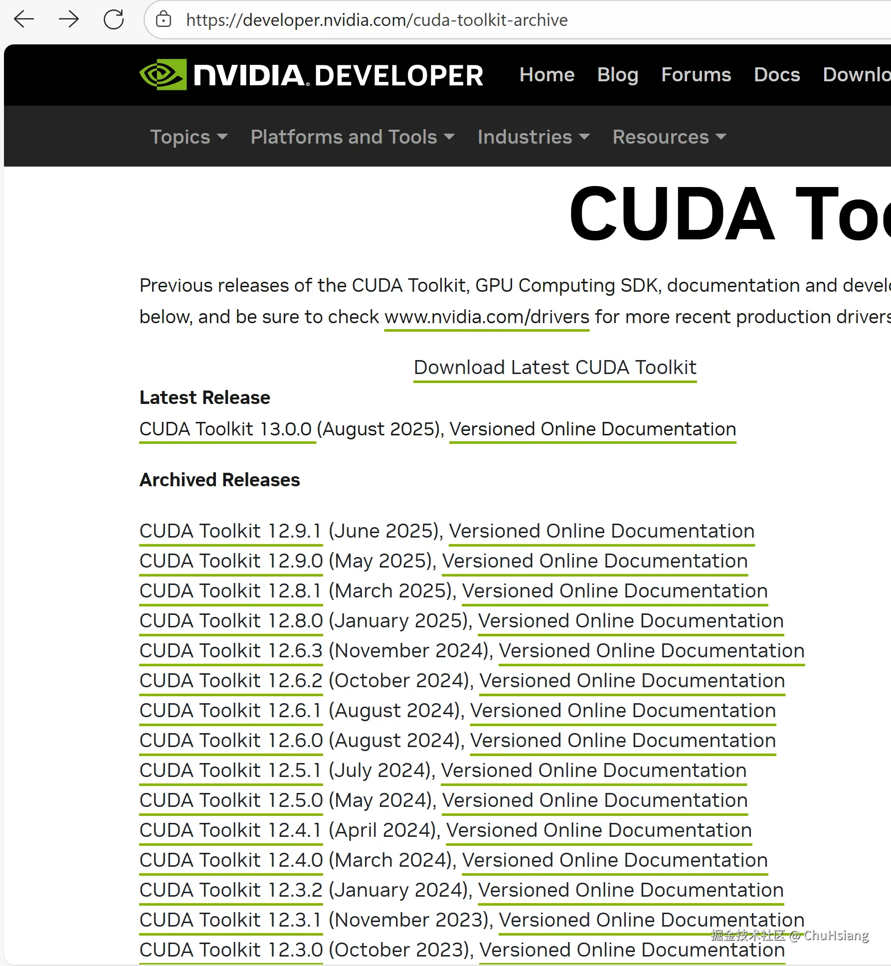891x966 pixels.
Task: Click the browser forward arrow
Action: [x=69, y=20]
